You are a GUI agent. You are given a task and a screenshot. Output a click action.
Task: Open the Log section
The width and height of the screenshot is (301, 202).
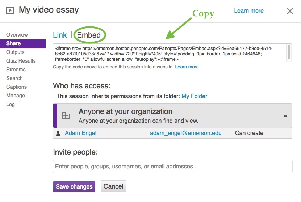point(11,104)
